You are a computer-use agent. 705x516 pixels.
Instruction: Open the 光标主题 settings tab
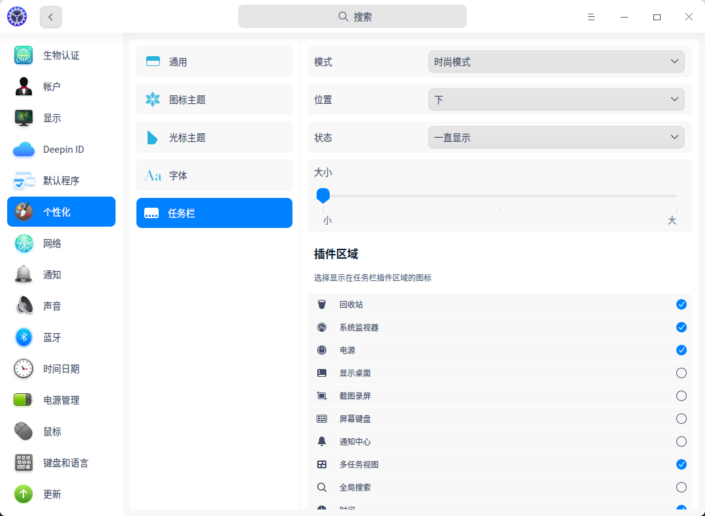[214, 138]
